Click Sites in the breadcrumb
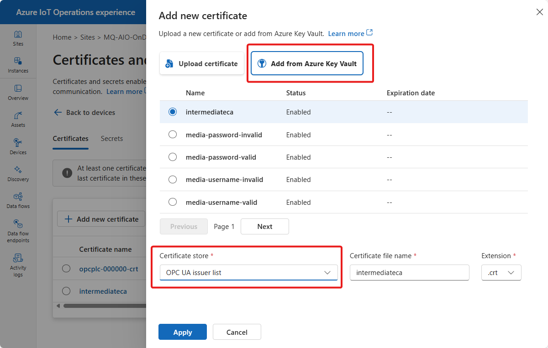 [87, 37]
